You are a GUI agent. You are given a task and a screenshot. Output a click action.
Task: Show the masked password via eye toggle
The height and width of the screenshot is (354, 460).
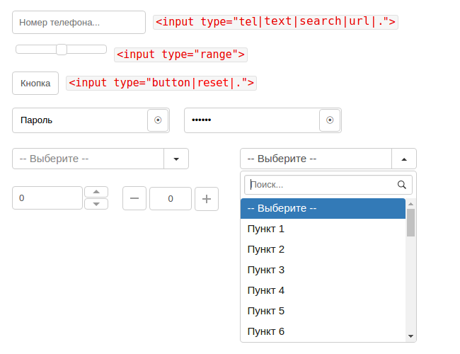pyautogui.click(x=330, y=120)
